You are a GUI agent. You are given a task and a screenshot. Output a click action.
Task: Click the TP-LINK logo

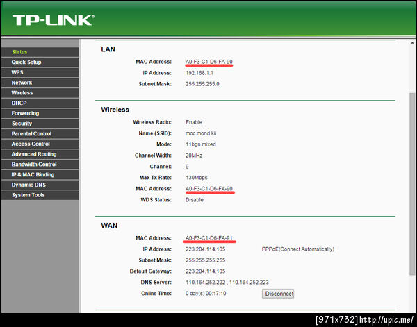pos(54,20)
